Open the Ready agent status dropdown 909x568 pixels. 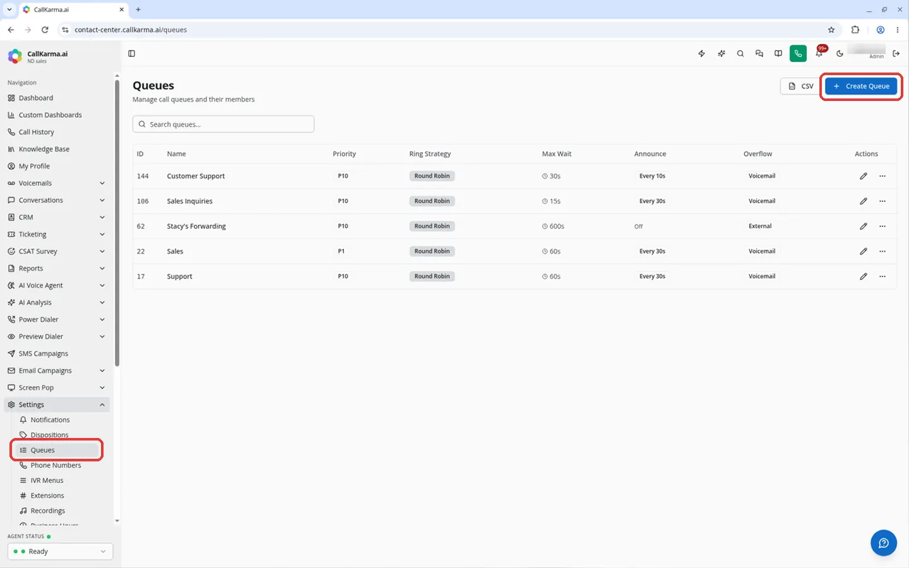[x=60, y=552]
